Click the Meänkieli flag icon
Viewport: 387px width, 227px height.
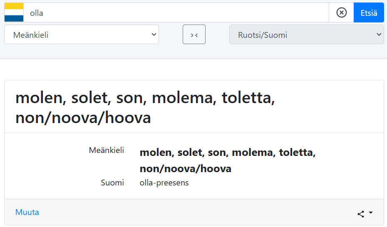pos(14,12)
